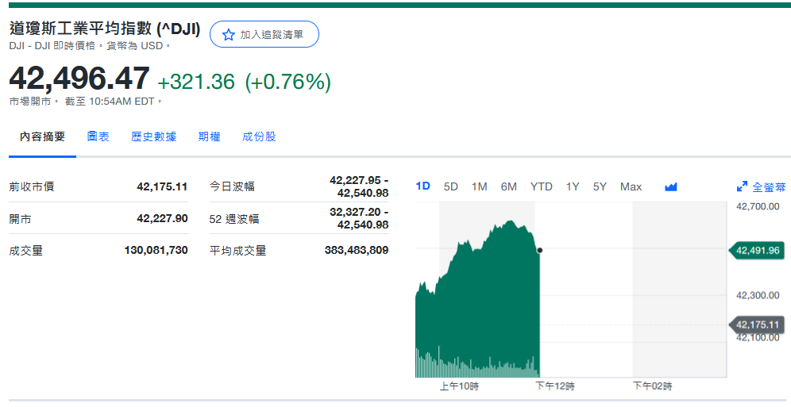The height and width of the screenshot is (407, 791).
Task: Switch to 歷史數據 tab
Action: tap(154, 136)
